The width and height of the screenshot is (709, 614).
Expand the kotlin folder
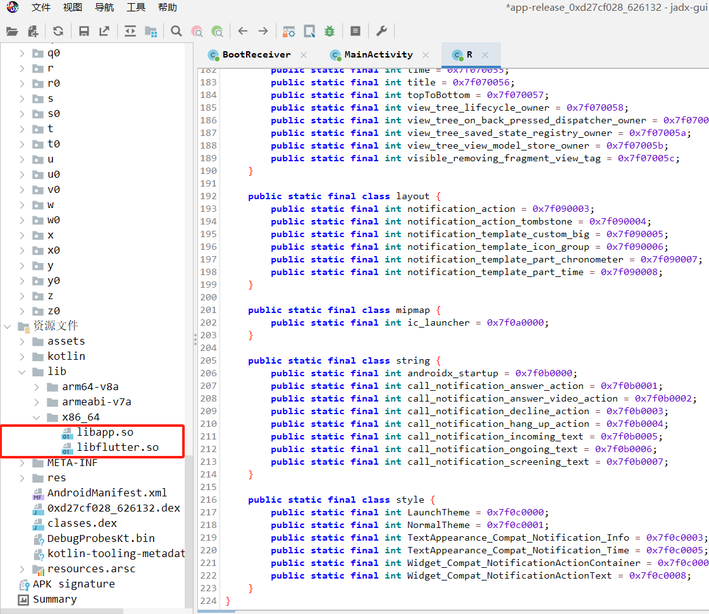click(x=22, y=357)
